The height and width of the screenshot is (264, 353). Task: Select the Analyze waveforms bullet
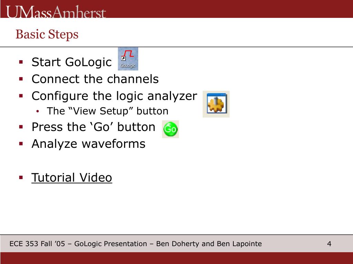coord(89,144)
